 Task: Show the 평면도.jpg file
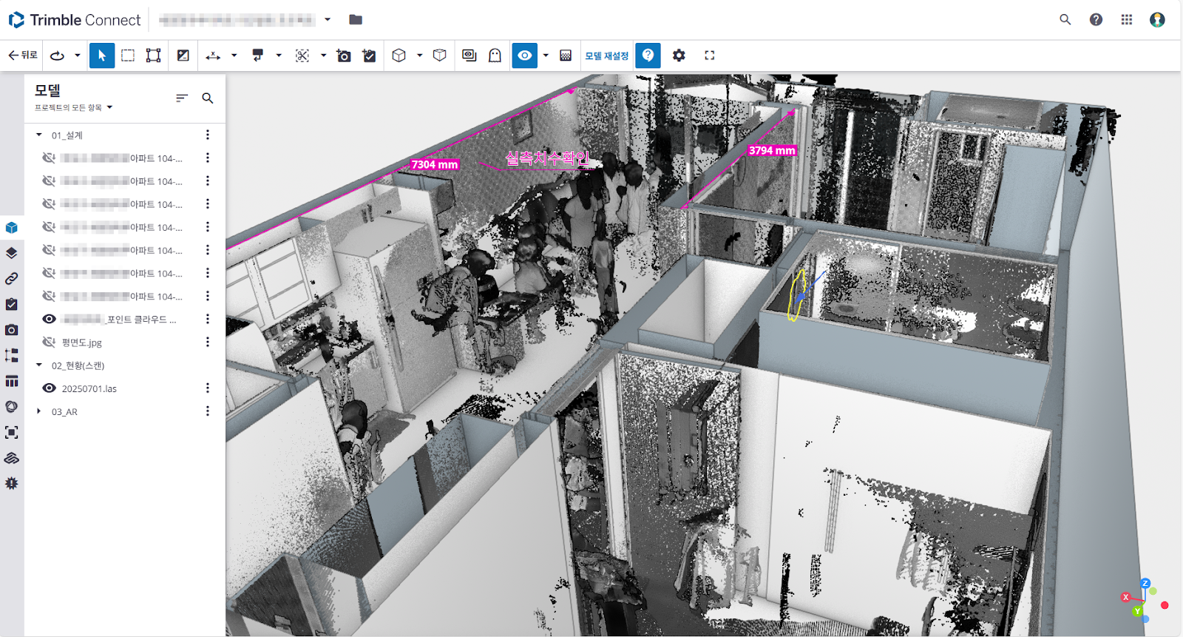coord(50,343)
